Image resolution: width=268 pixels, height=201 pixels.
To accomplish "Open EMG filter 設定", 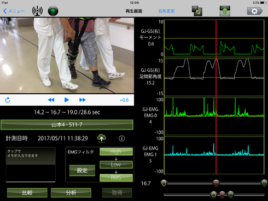I will [82, 170].
